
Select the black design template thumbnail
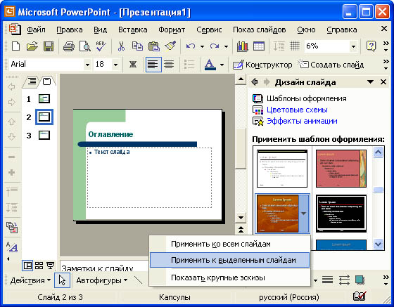coord(341,214)
